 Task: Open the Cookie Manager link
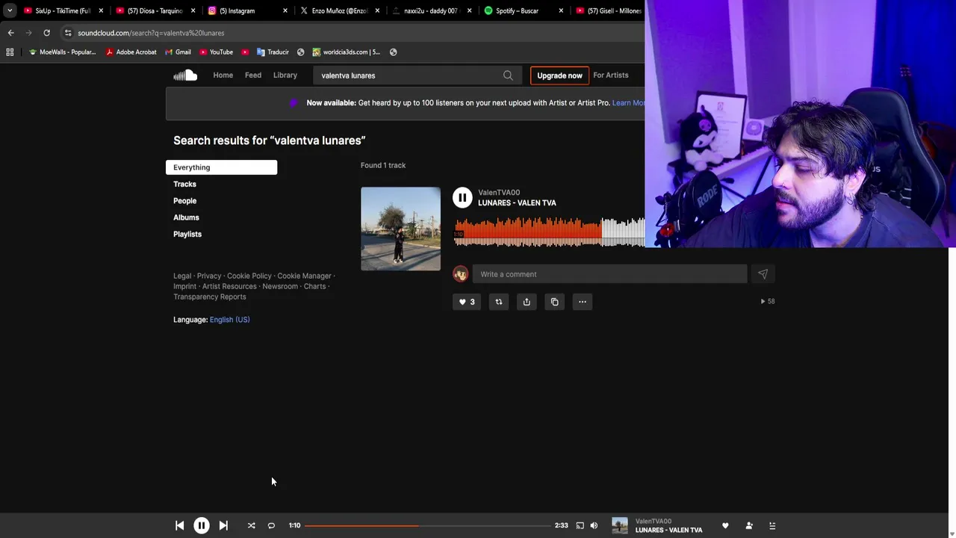point(304,276)
